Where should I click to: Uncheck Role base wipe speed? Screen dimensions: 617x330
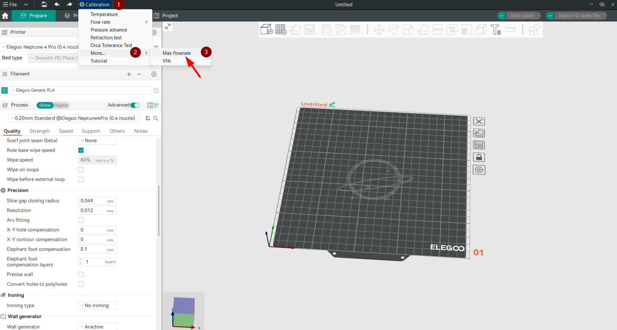81,150
